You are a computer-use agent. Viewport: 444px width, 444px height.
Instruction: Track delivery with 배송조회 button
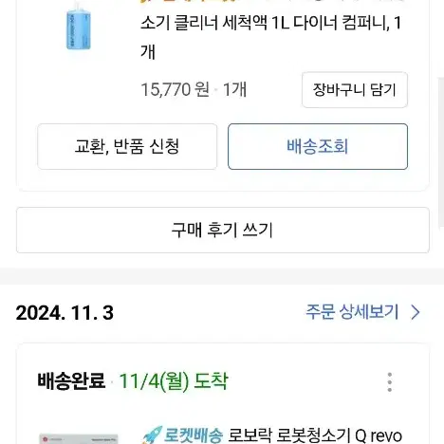[318, 146]
